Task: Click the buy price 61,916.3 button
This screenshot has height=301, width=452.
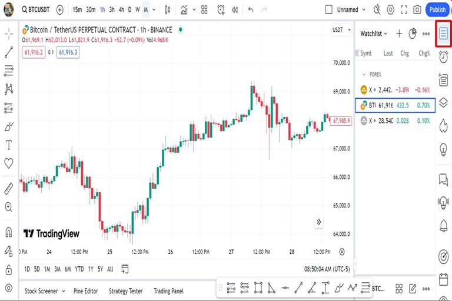Action: pyautogui.click(x=68, y=52)
